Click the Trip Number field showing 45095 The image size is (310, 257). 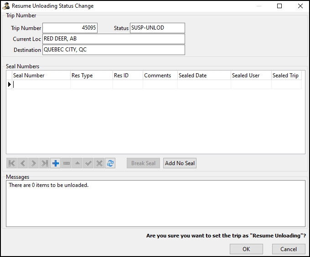(70, 28)
